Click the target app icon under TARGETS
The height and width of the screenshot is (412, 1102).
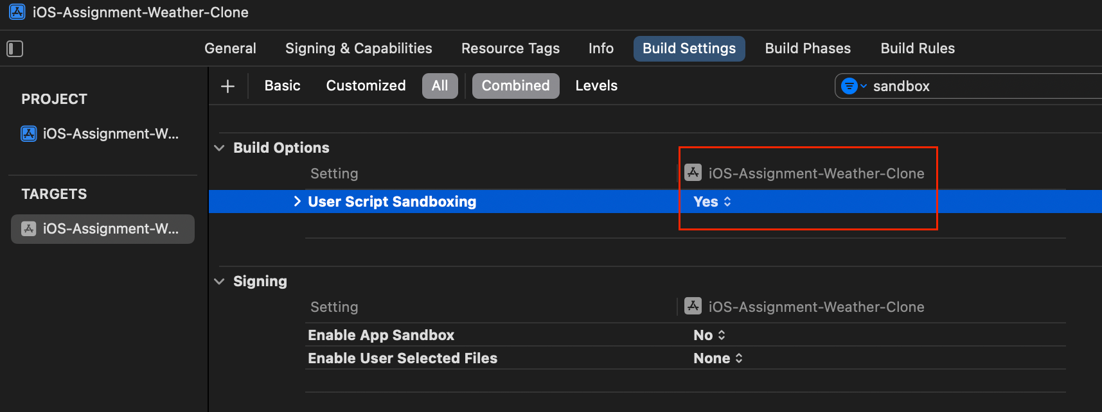coord(29,228)
